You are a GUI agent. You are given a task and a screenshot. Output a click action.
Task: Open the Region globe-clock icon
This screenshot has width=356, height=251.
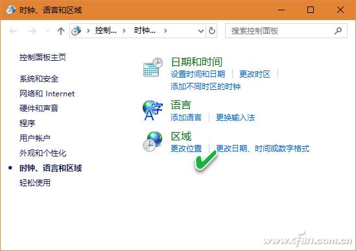point(152,141)
